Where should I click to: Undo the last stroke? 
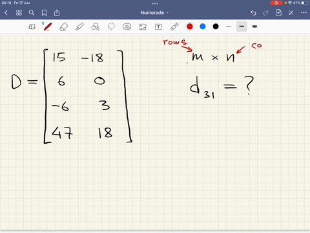pyautogui.click(x=253, y=13)
